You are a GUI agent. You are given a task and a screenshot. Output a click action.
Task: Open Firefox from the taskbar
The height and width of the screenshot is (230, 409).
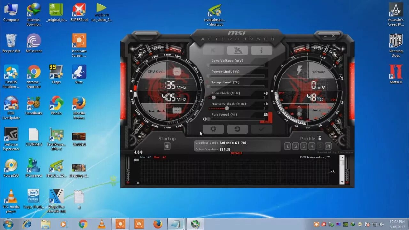158,224
